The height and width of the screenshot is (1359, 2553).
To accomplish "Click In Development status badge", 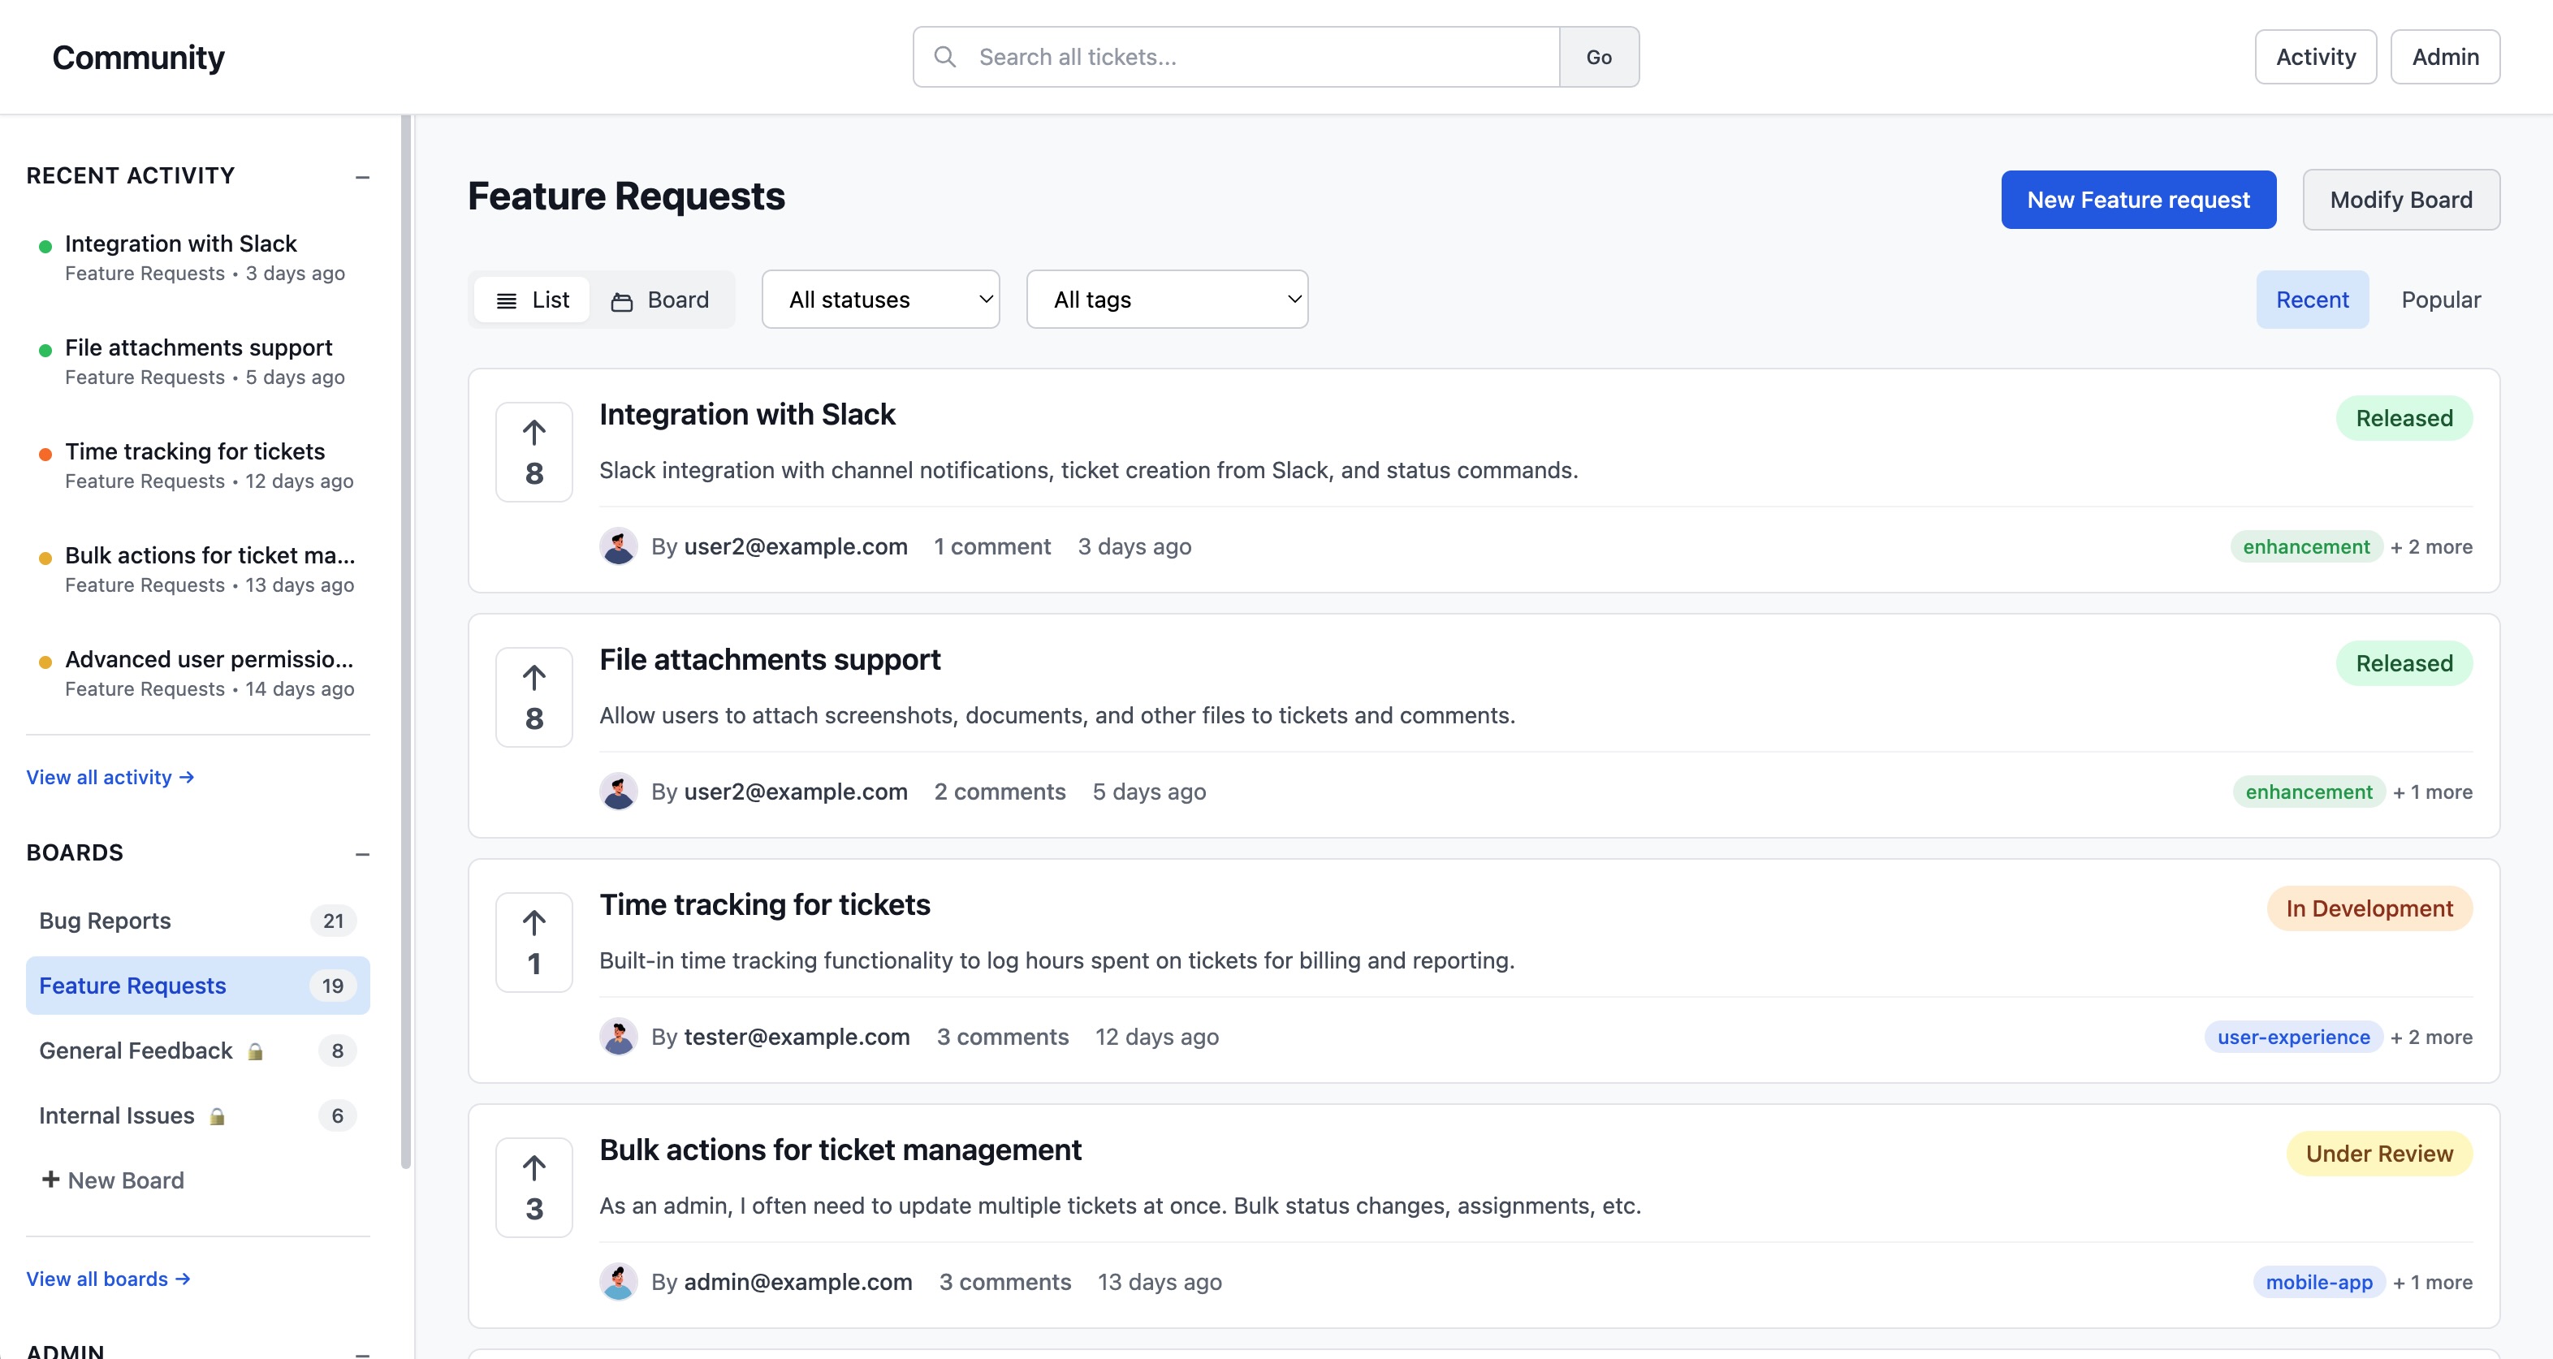I will click(2369, 908).
